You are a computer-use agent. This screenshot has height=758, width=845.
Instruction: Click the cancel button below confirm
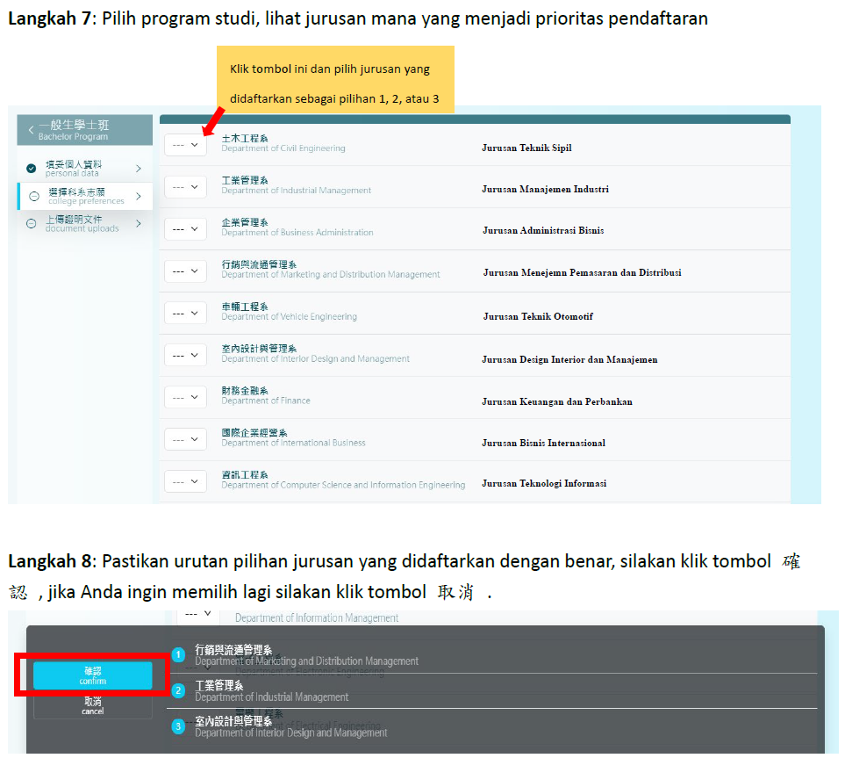(x=93, y=706)
